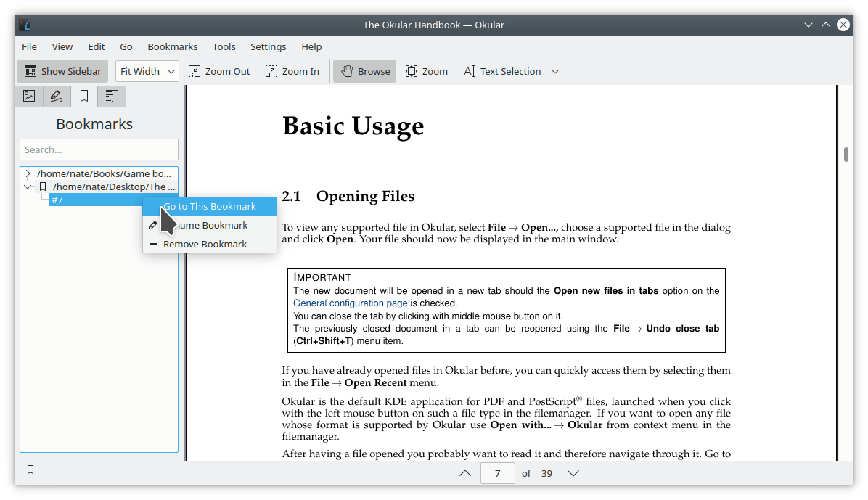Click the bookmarks Search field
The image size is (868, 500).
tap(99, 149)
